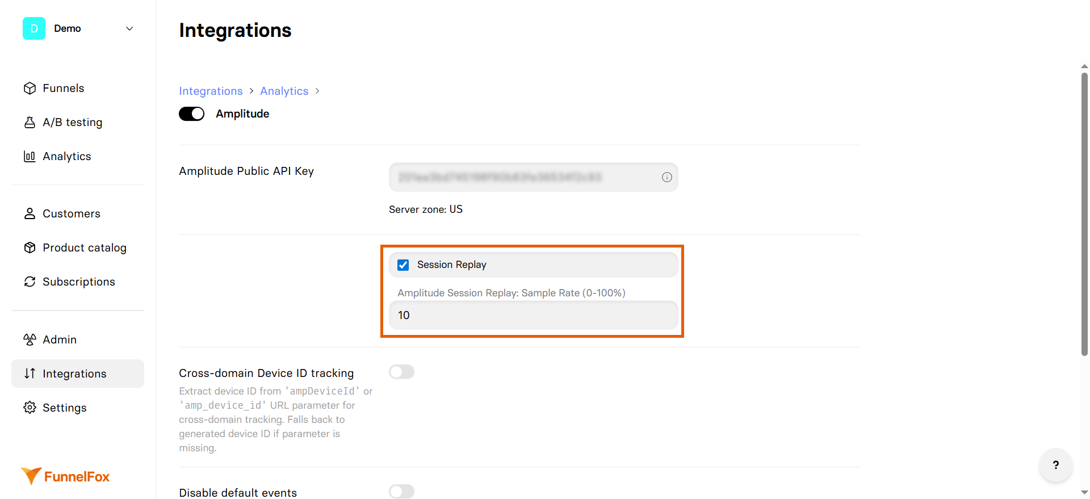This screenshot has width=1090, height=499.
Task: Open A/B testing in the sidebar
Action: 78,122
